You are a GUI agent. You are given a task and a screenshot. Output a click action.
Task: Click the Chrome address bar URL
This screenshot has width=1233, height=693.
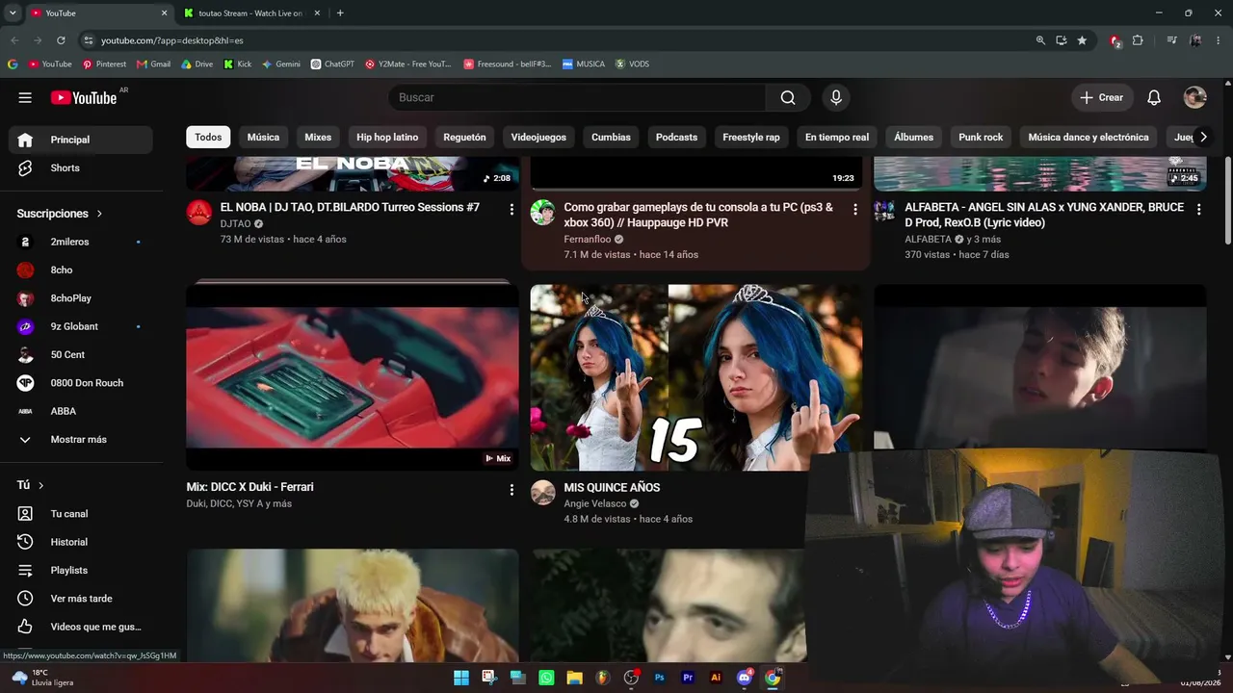click(172, 40)
